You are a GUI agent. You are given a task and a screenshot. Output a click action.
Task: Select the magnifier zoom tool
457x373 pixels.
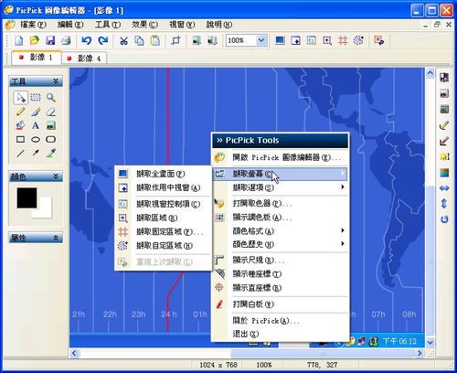(51, 98)
